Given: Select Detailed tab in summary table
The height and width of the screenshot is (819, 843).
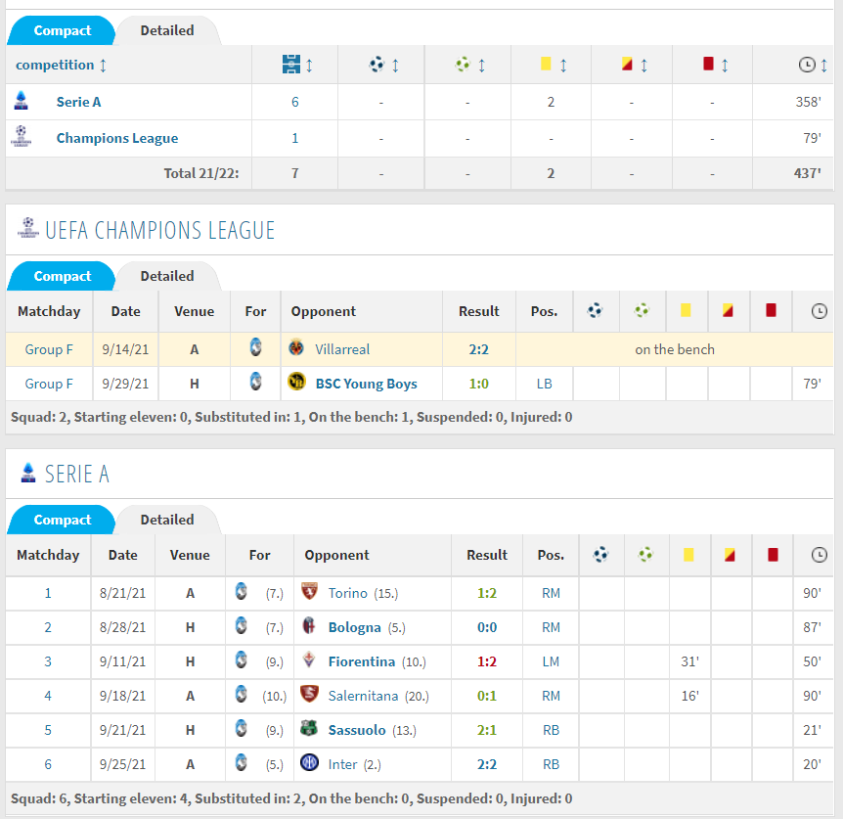Looking at the screenshot, I should coord(167,30).
